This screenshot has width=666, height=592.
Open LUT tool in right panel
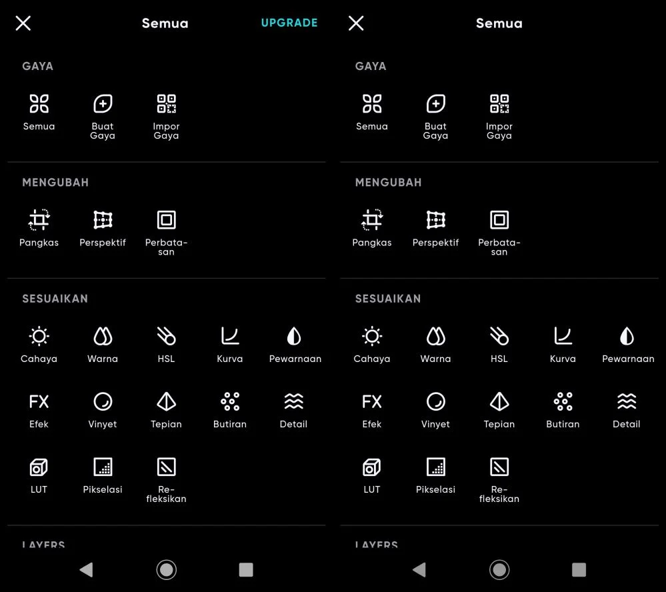tap(372, 475)
